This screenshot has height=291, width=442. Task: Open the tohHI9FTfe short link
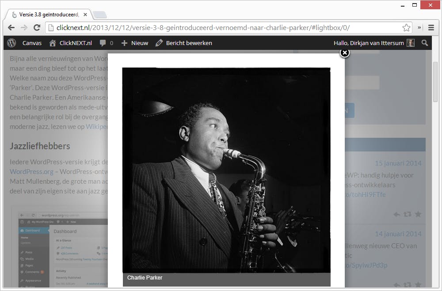[366, 195]
